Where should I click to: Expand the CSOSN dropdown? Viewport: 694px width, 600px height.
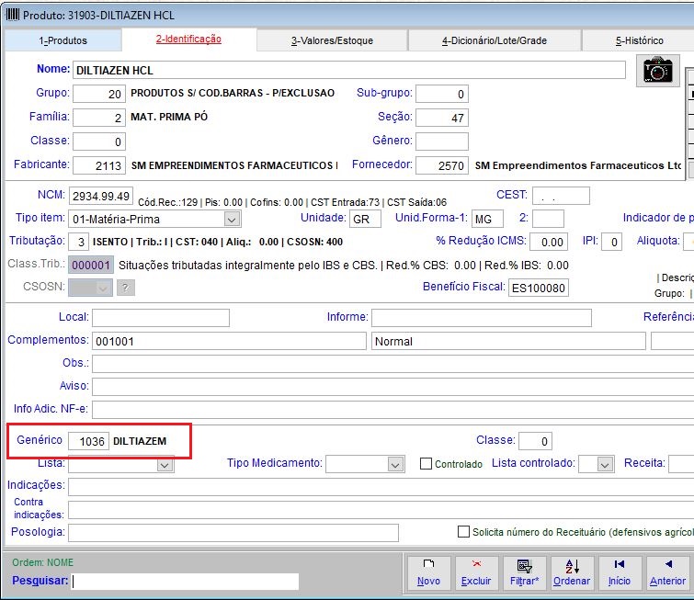(103, 288)
